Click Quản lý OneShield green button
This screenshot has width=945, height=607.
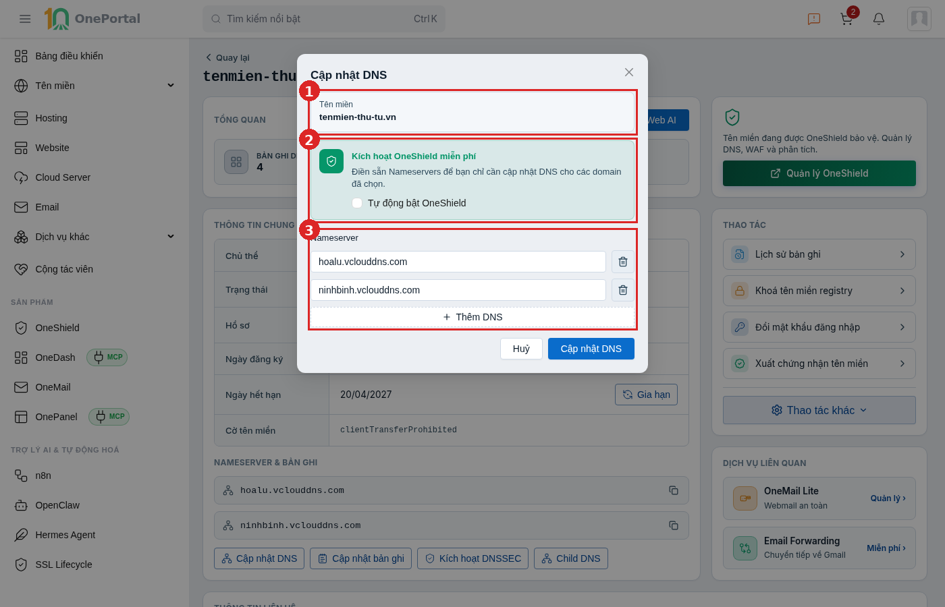(819, 173)
